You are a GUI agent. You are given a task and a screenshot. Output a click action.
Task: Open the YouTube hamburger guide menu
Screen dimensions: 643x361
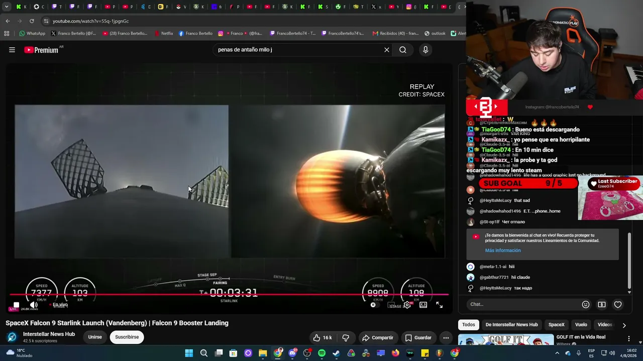12,50
